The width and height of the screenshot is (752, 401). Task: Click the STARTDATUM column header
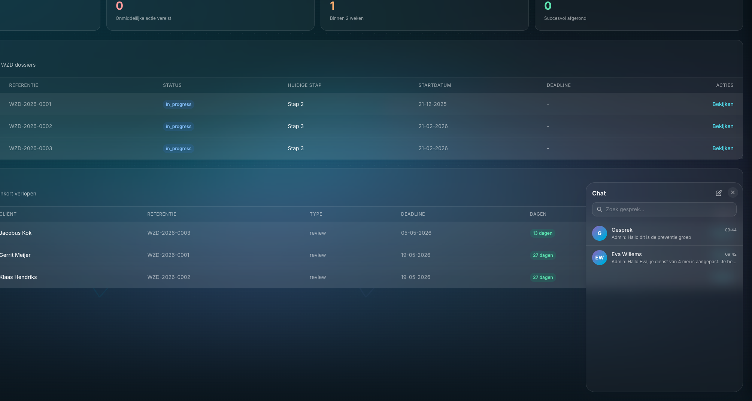[x=435, y=85]
